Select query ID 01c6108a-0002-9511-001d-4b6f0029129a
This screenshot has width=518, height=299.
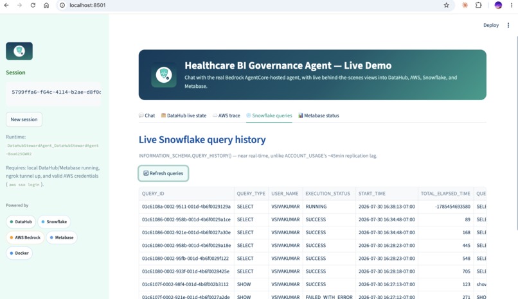coord(186,207)
